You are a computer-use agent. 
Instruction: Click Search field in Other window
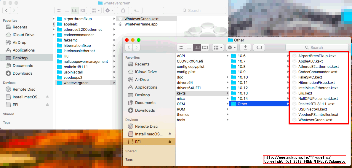coord(317,47)
